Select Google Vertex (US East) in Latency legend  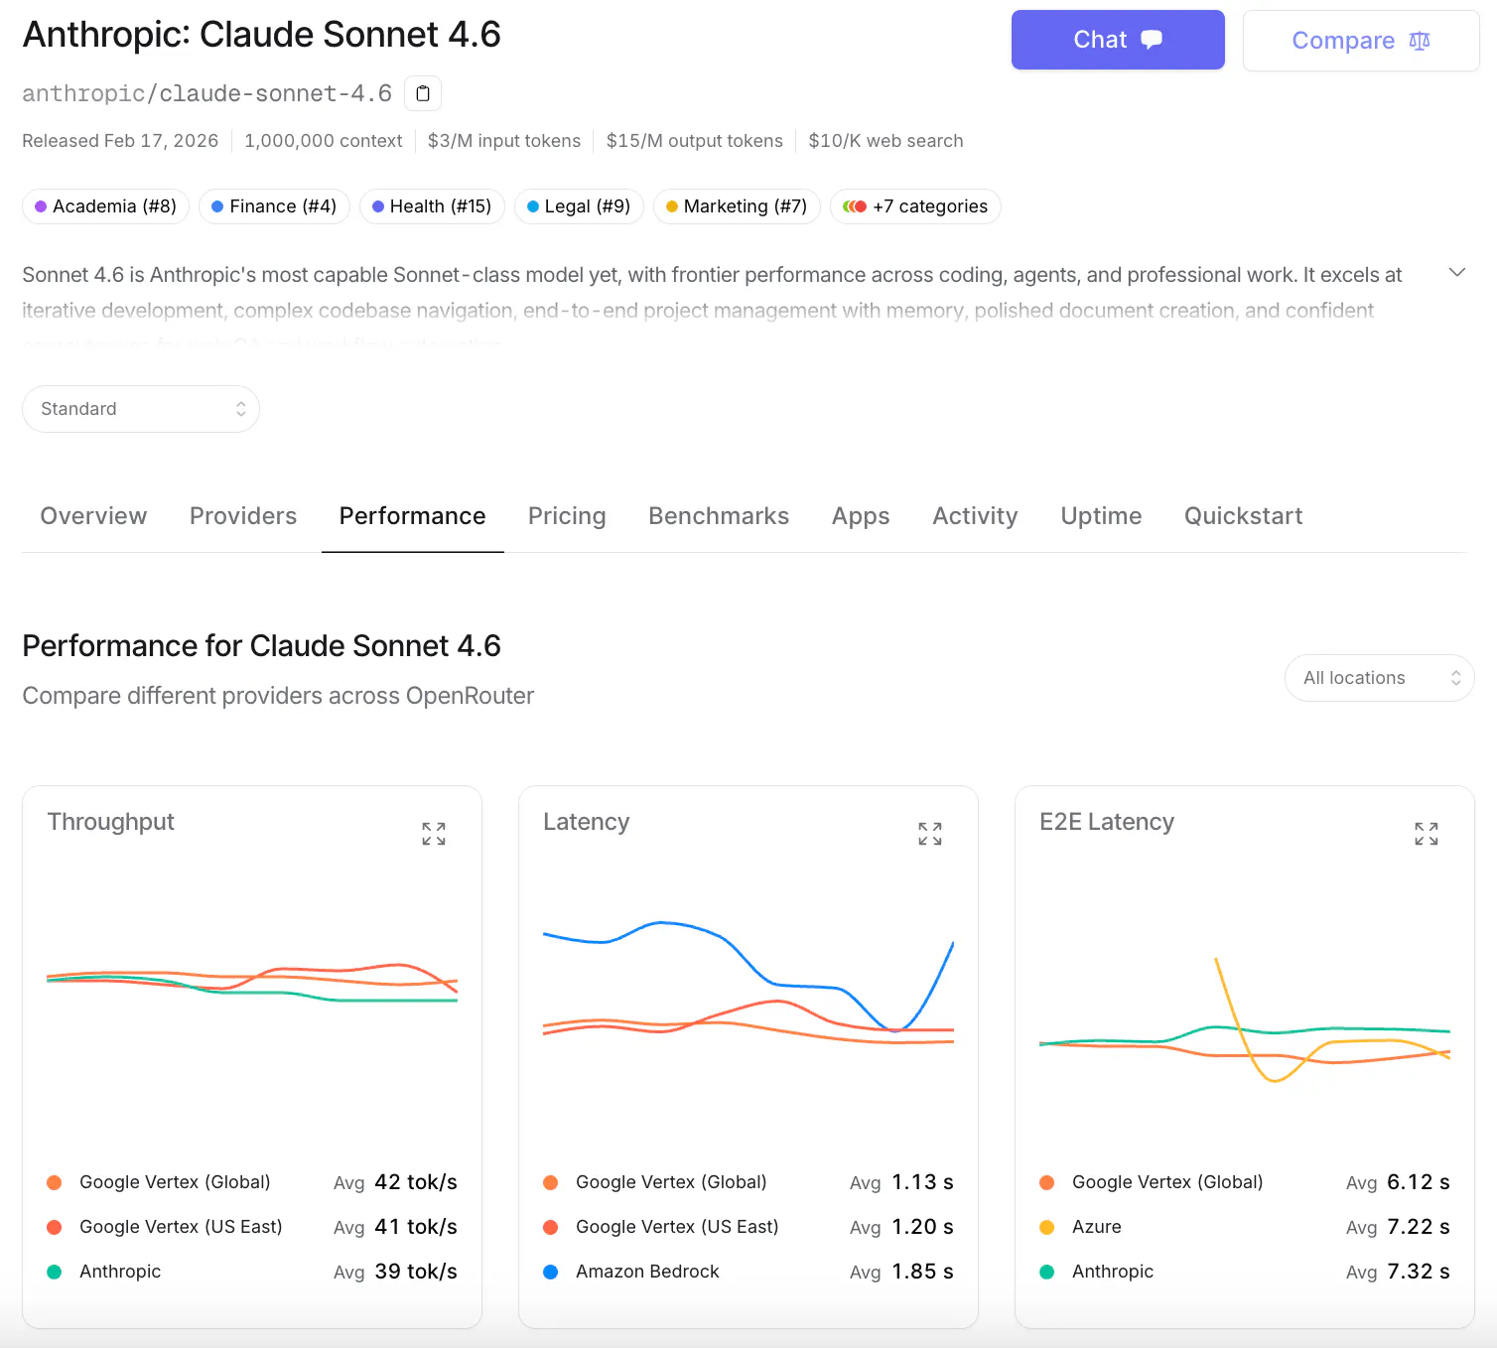click(x=677, y=1227)
